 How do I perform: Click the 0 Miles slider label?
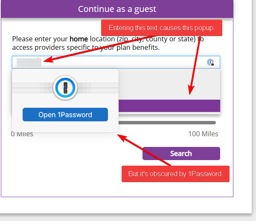tap(22, 134)
